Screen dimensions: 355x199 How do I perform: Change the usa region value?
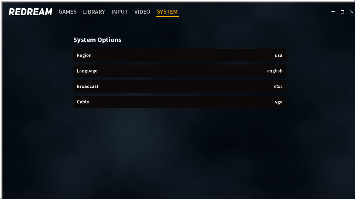point(278,55)
